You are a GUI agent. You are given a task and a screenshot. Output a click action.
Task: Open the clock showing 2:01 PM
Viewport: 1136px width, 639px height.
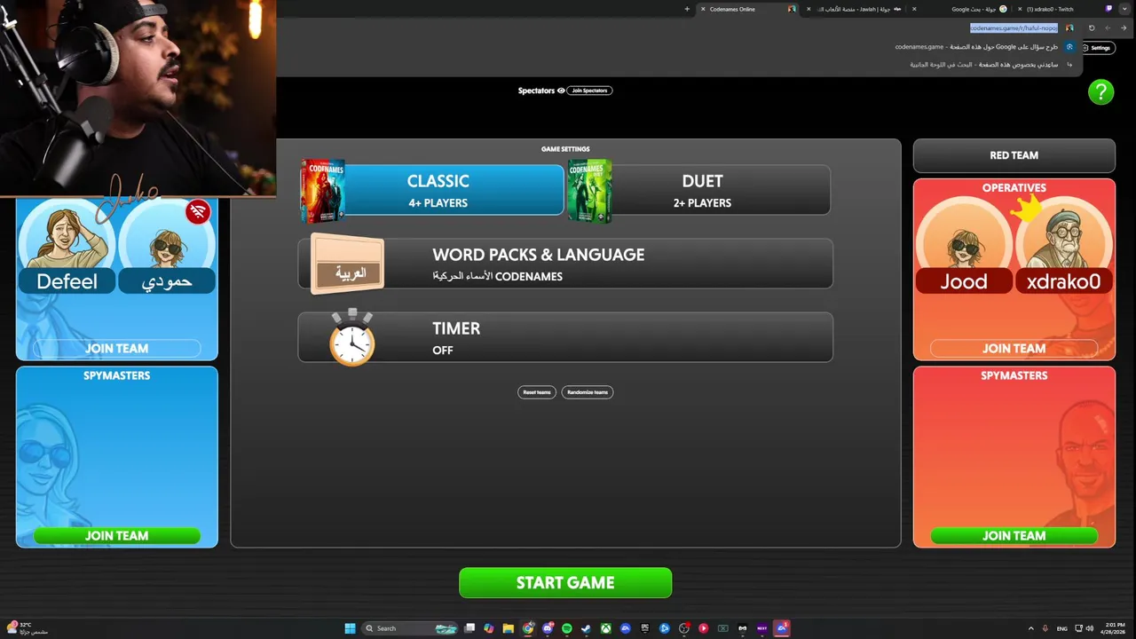(1115, 628)
